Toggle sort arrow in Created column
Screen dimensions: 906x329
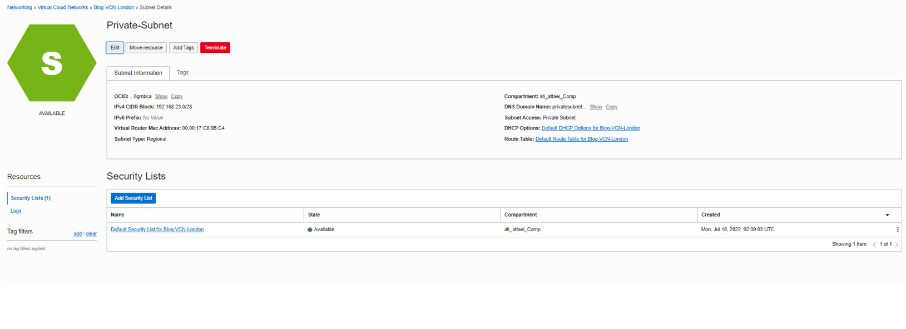[887, 215]
